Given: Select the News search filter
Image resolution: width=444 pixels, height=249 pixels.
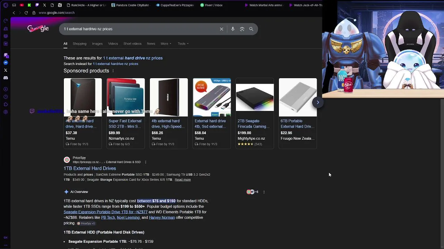Looking at the screenshot, I should coord(151,44).
